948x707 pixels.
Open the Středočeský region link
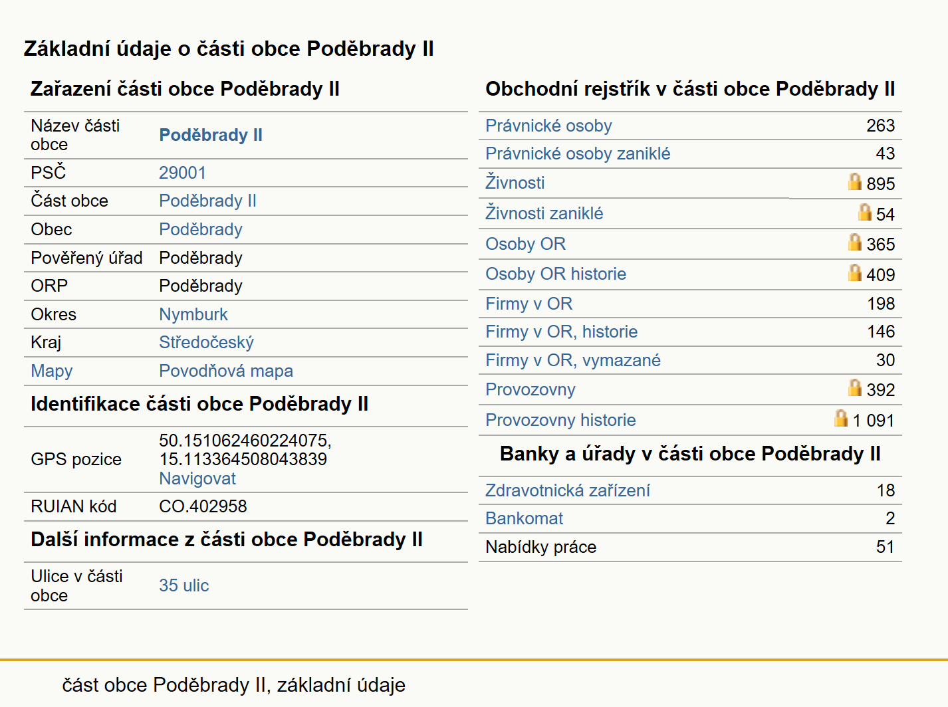click(x=206, y=342)
